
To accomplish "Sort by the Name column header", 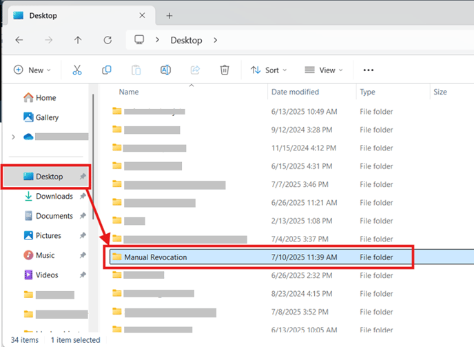I will [129, 92].
